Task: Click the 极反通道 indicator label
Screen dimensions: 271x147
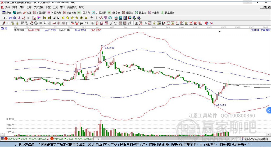Action: click(19, 30)
